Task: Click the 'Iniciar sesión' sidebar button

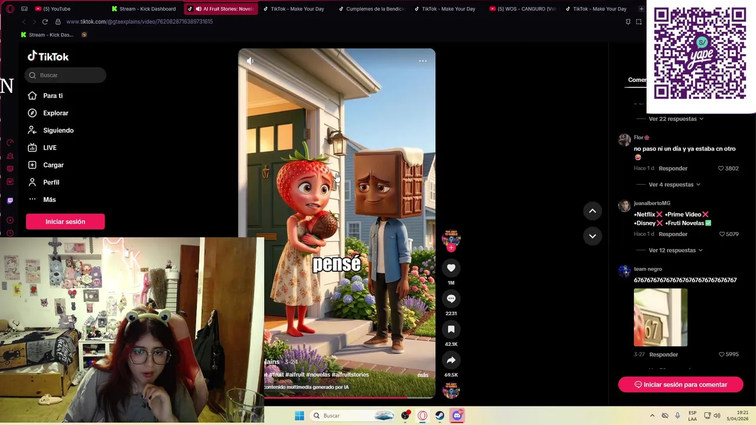Action: tap(65, 221)
